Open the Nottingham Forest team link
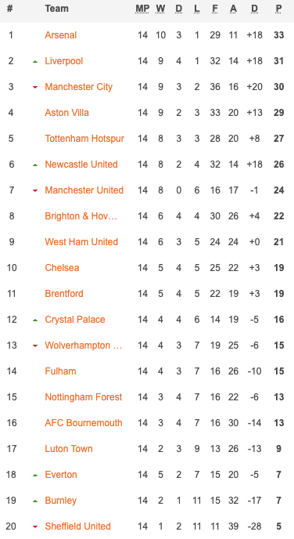 point(84,397)
